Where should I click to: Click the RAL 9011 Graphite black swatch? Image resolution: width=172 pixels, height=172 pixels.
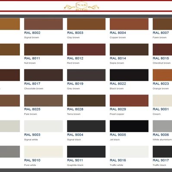(86, 152)
